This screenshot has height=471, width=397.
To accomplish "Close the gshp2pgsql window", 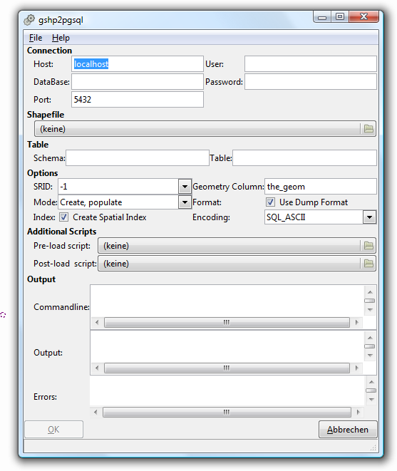I will (x=364, y=17).
